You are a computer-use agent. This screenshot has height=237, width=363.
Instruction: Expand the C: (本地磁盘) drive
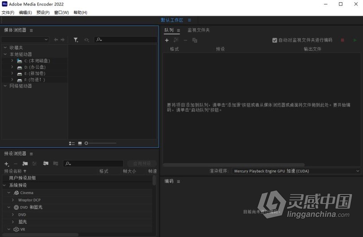(12, 60)
